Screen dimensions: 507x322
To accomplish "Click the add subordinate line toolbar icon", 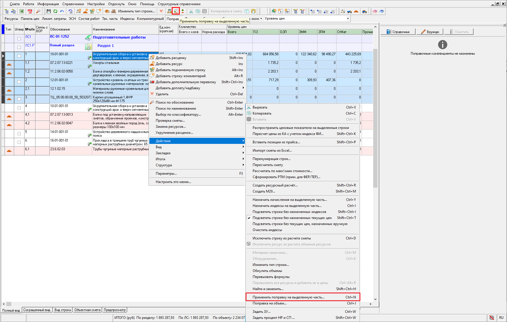I will pyautogui.click(x=92, y=11).
